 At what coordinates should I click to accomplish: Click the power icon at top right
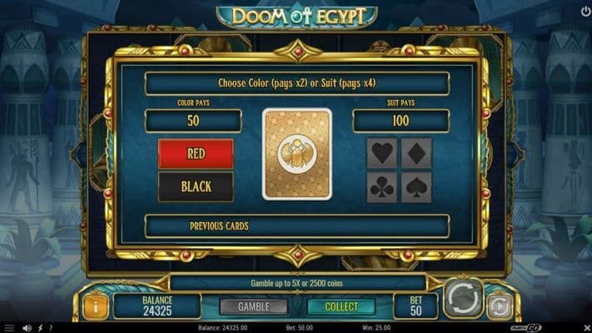(x=585, y=12)
